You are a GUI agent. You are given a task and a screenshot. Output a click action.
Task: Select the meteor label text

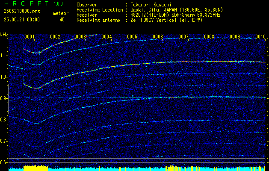pyautogui.click(x=61, y=13)
